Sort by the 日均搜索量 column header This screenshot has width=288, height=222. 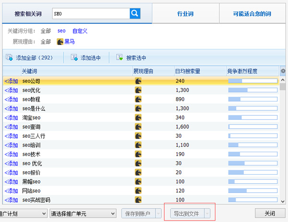click(188, 71)
